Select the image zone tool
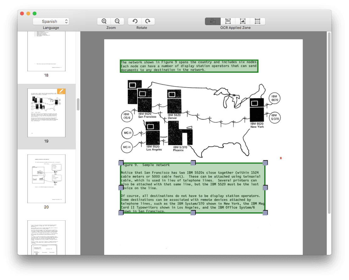349x280 pixels. pyautogui.click(x=243, y=21)
